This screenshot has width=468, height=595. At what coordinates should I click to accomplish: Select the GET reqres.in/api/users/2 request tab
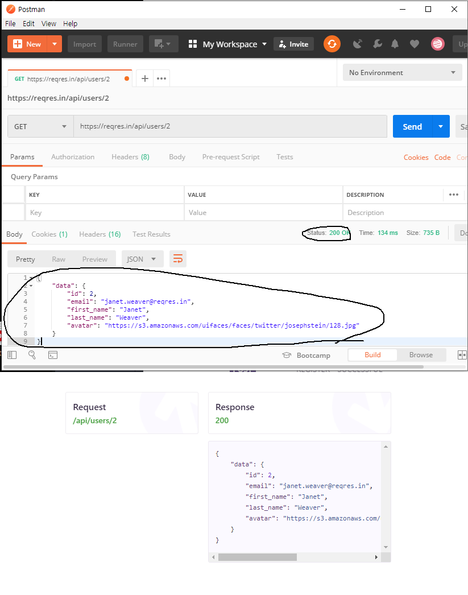[70, 78]
